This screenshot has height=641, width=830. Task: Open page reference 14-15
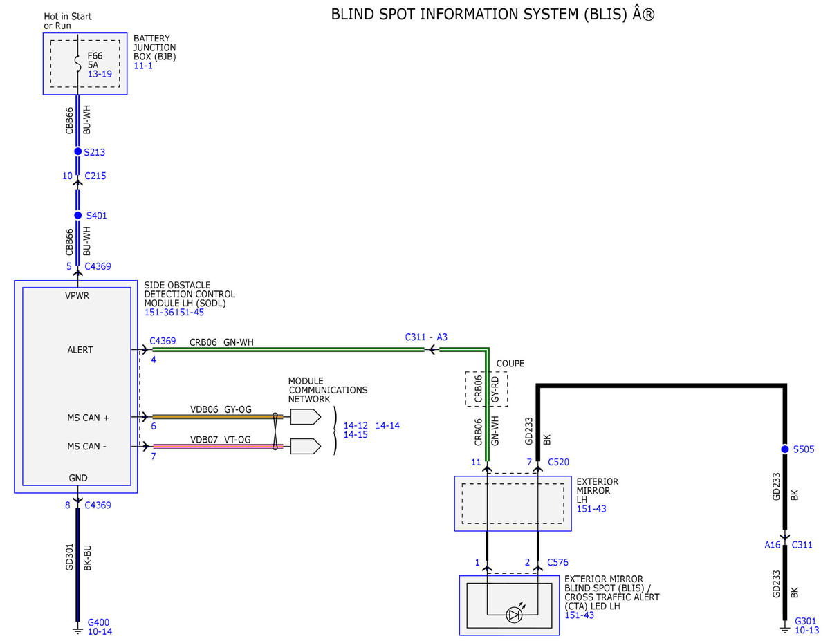[355, 436]
